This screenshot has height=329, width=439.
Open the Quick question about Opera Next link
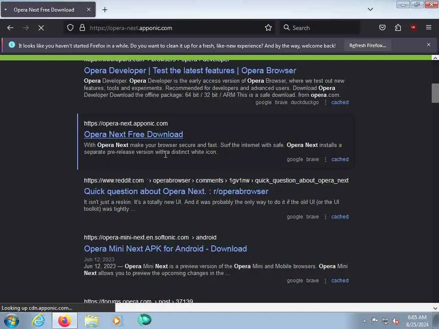pyautogui.click(x=176, y=191)
